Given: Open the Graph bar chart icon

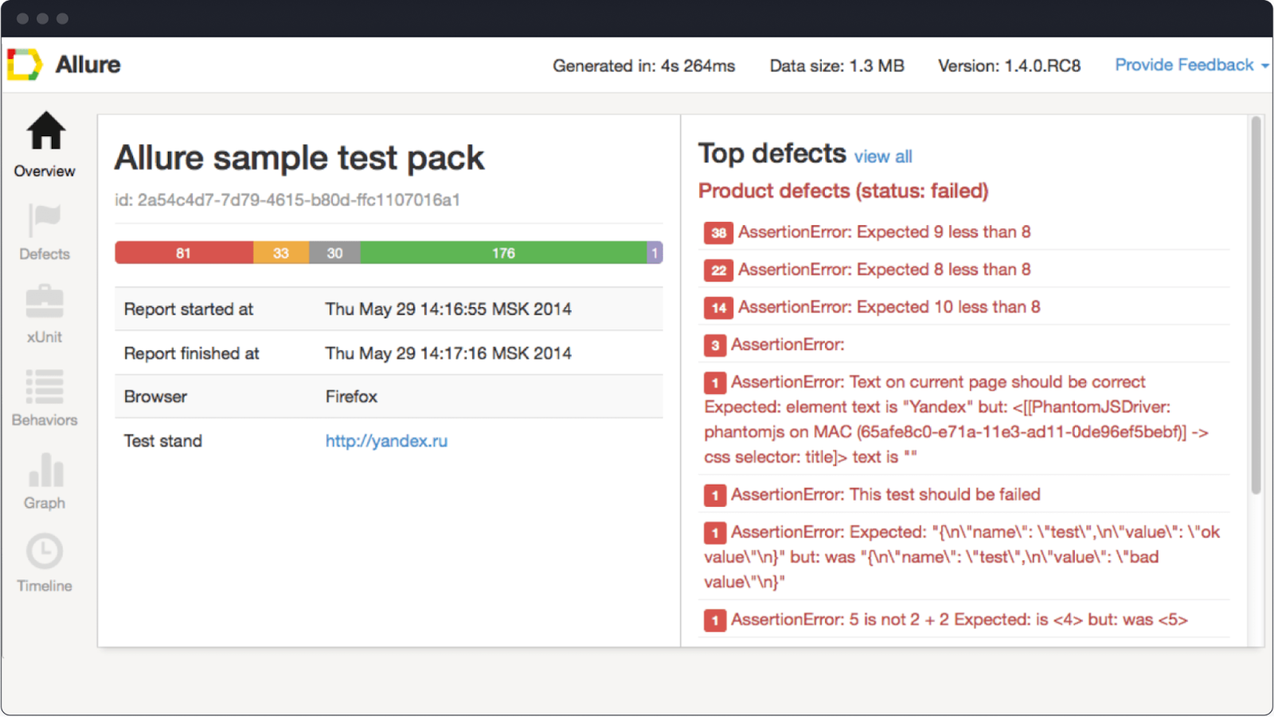Looking at the screenshot, I should [x=45, y=470].
